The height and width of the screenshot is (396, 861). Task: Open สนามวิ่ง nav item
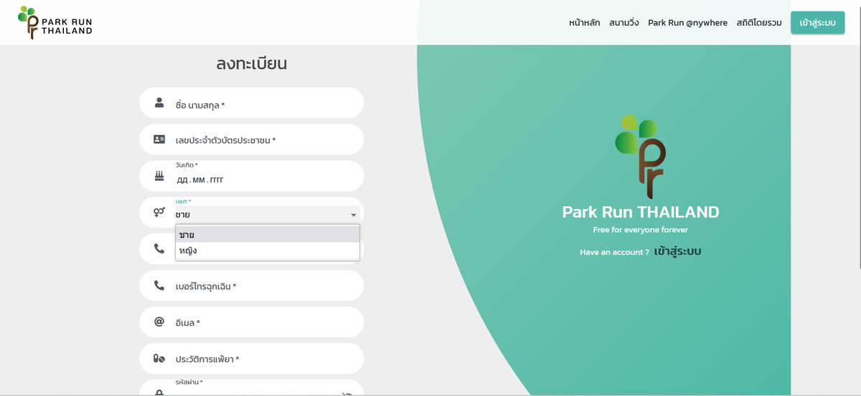[x=624, y=23]
